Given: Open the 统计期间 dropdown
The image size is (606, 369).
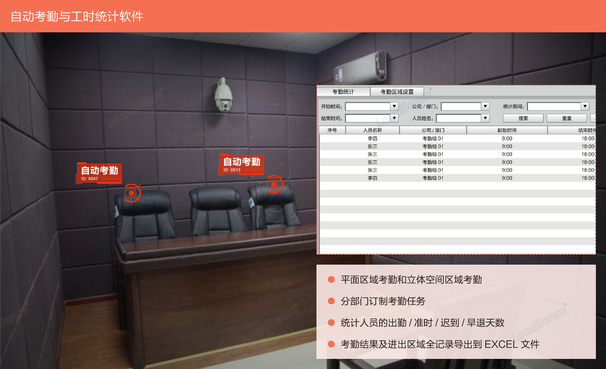Looking at the screenshot, I should coord(585,106).
